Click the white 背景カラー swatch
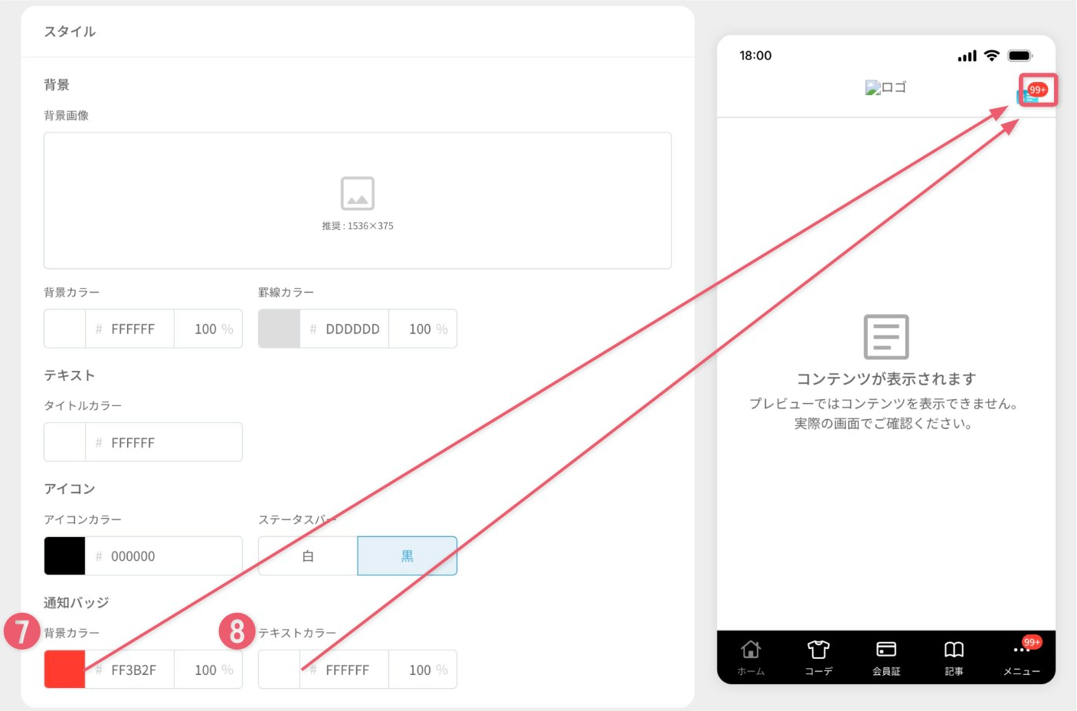 click(64, 329)
